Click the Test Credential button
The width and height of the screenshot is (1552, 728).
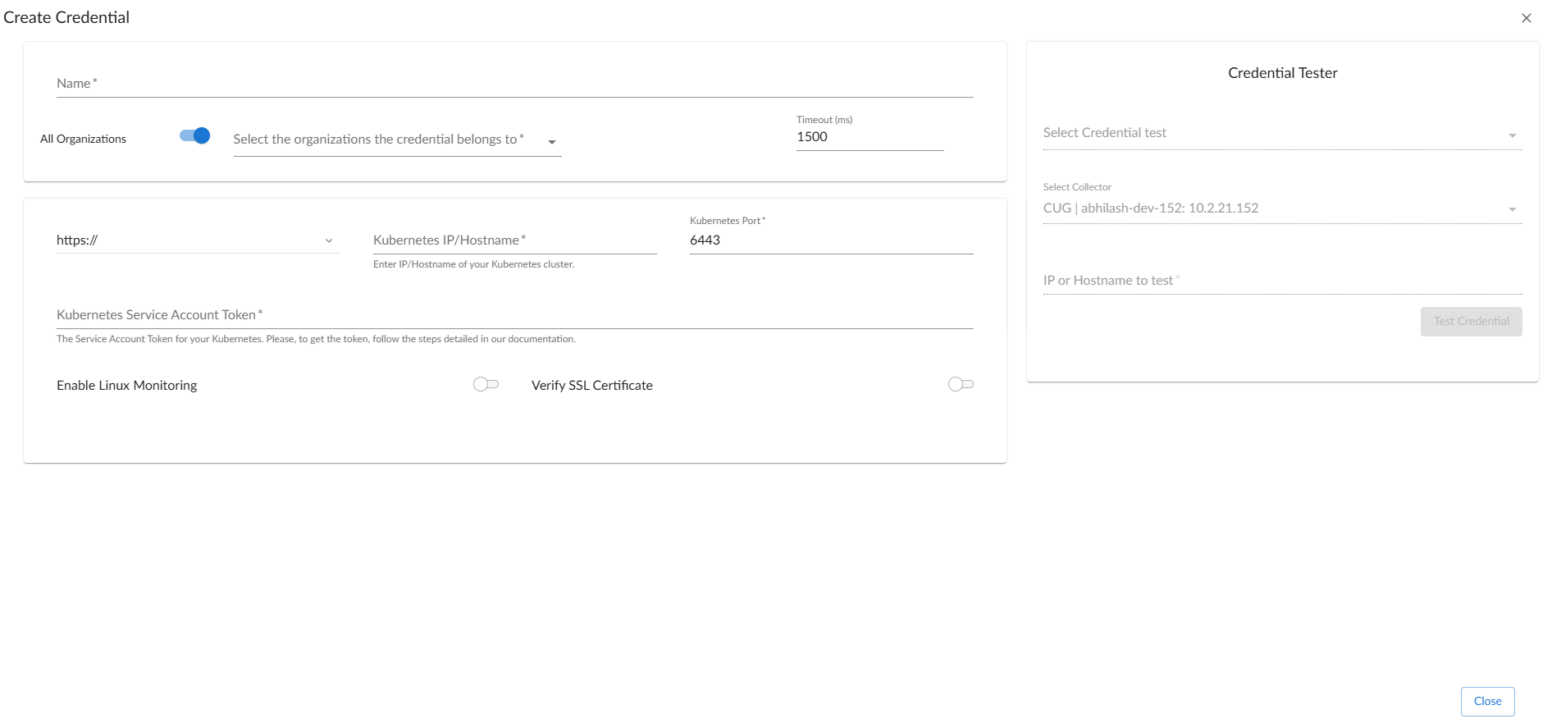[1471, 322]
